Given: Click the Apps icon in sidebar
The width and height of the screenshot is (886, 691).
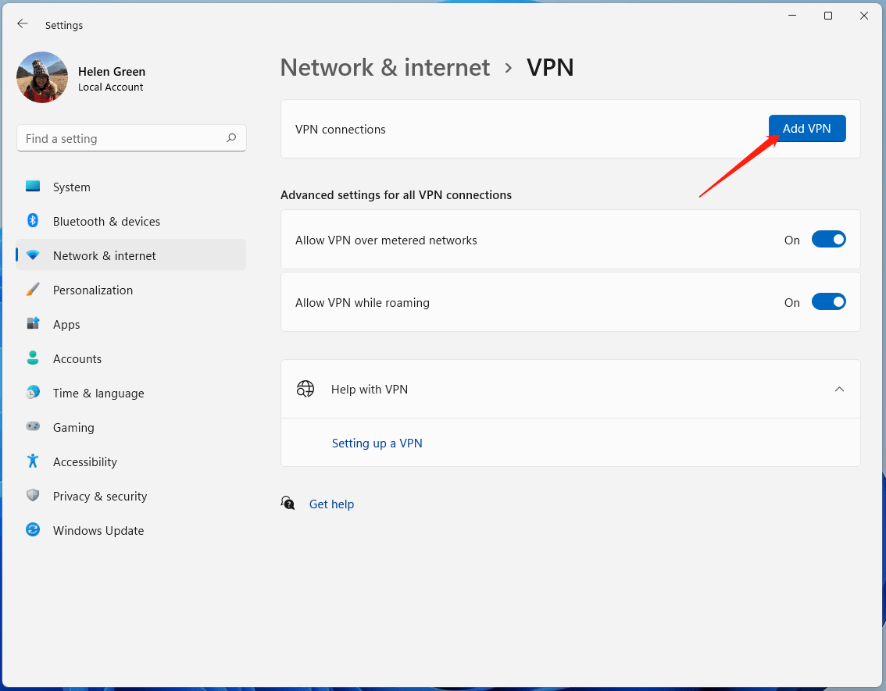Looking at the screenshot, I should 33,324.
